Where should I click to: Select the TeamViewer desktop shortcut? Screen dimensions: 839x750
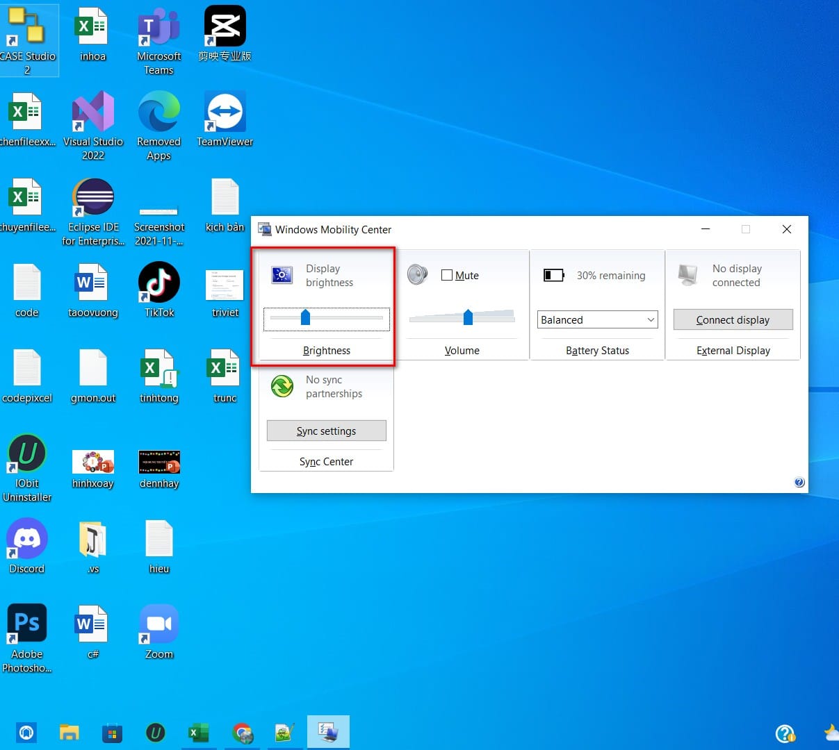coord(225,119)
